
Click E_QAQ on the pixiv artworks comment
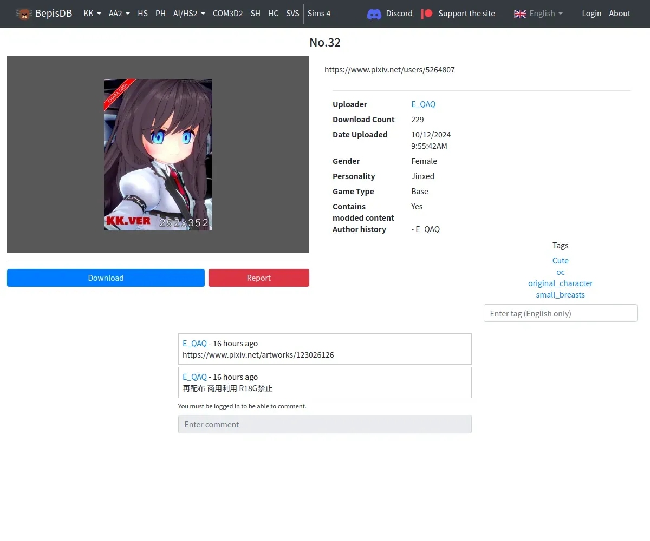(x=194, y=344)
